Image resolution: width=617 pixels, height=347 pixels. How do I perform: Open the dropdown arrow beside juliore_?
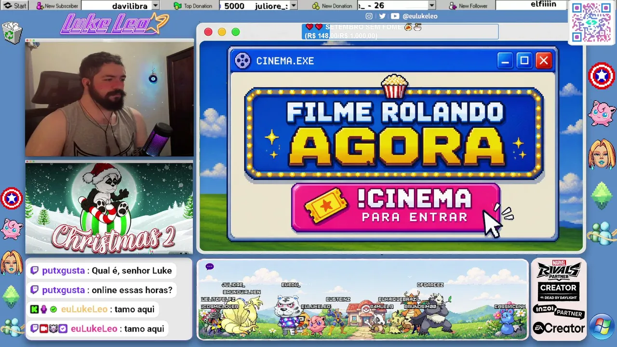tap(294, 6)
